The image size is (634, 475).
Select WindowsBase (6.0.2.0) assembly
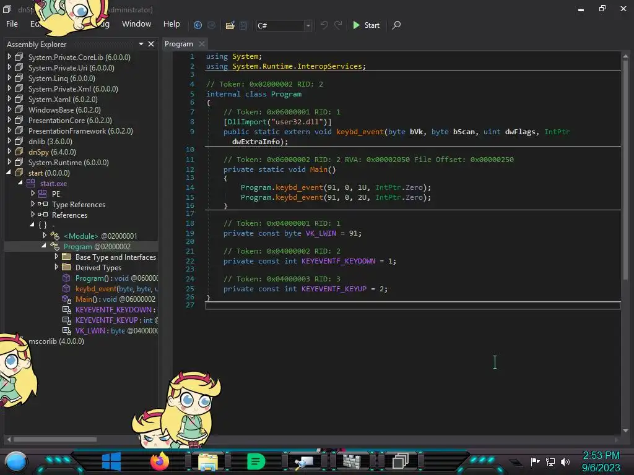point(64,110)
